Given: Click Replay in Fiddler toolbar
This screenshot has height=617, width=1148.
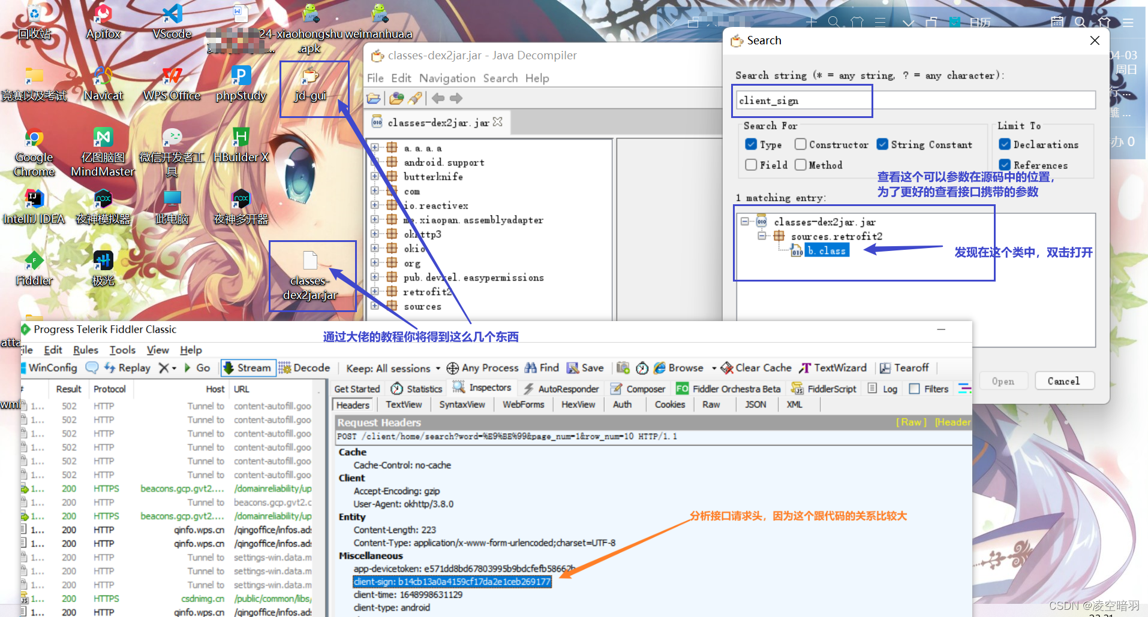Looking at the screenshot, I should click(127, 368).
